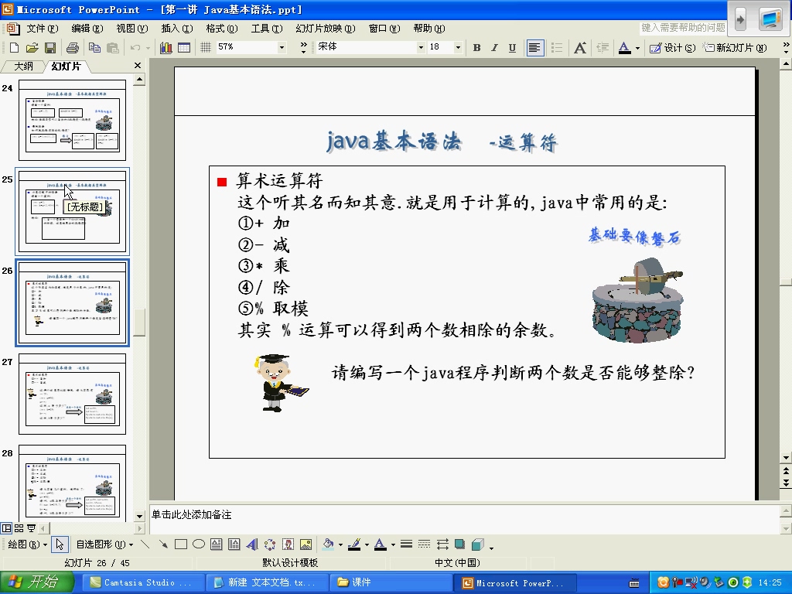Select the Arrow drawing tool

[162, 544]
